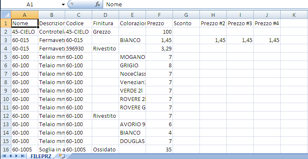Select the Nome header cell
308x159 pixels.
pyautogui.click(x=24, y=24)
